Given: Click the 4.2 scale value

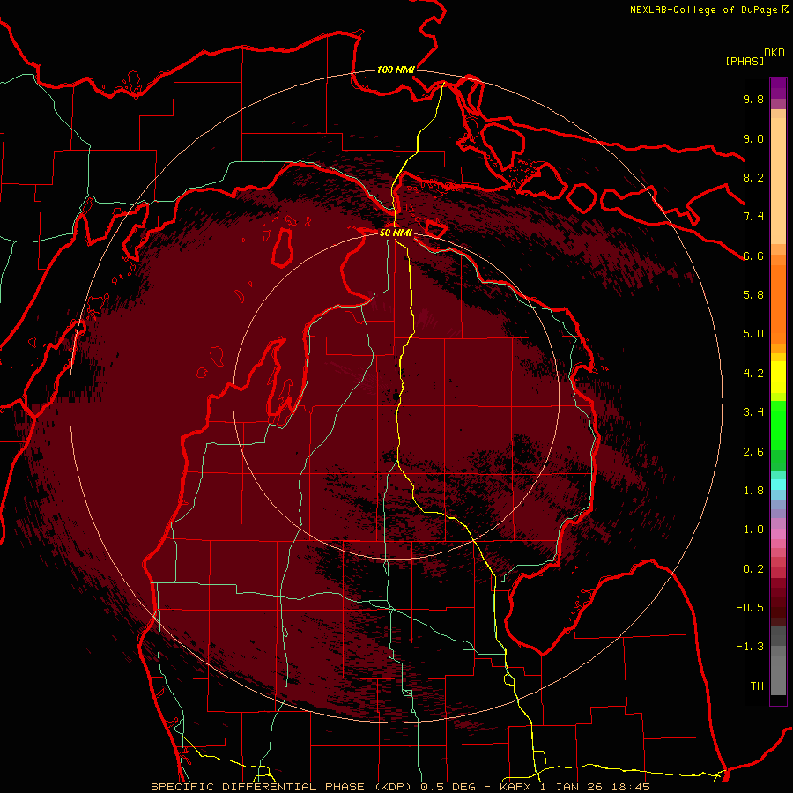Looking at the screenshot, I should [753, 374].
